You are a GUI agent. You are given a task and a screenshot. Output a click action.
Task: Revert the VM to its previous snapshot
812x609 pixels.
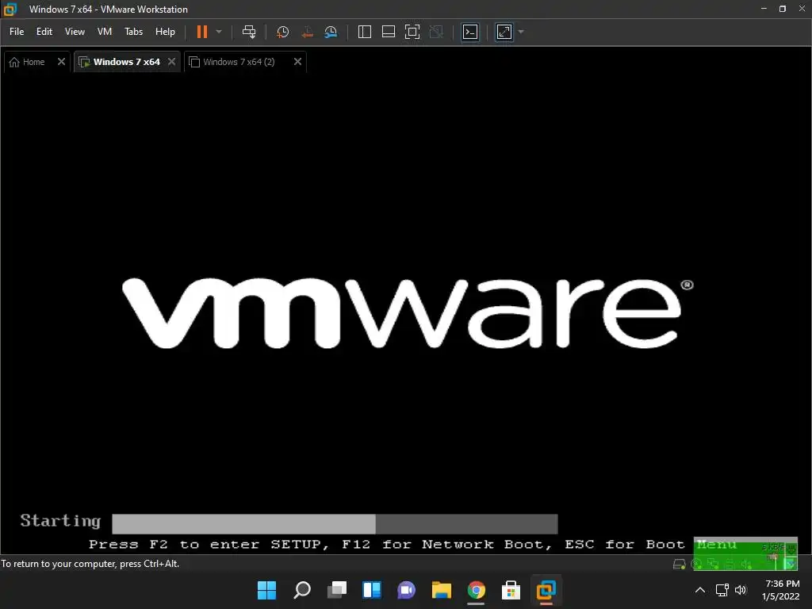click(x=307, y=32)
